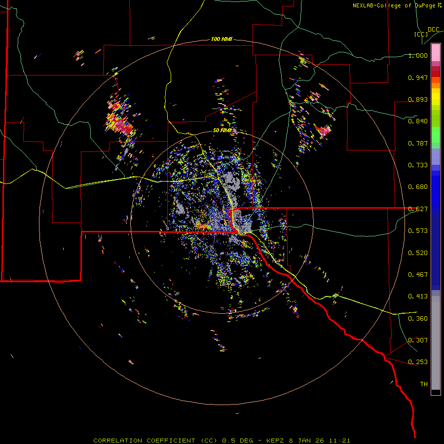Click the 0.413 scale value
444x444 pixels.
coord(418,296)
